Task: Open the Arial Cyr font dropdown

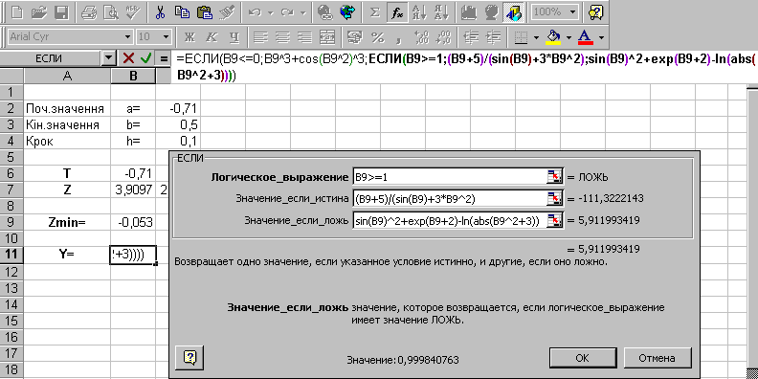Action: coord(127,36)
